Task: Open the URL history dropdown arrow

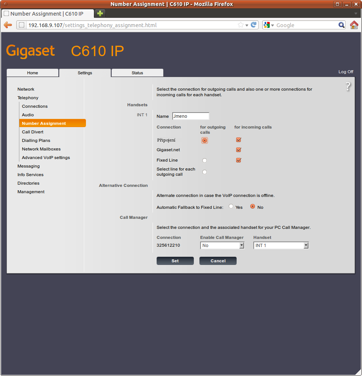Action: coord(247,25)
